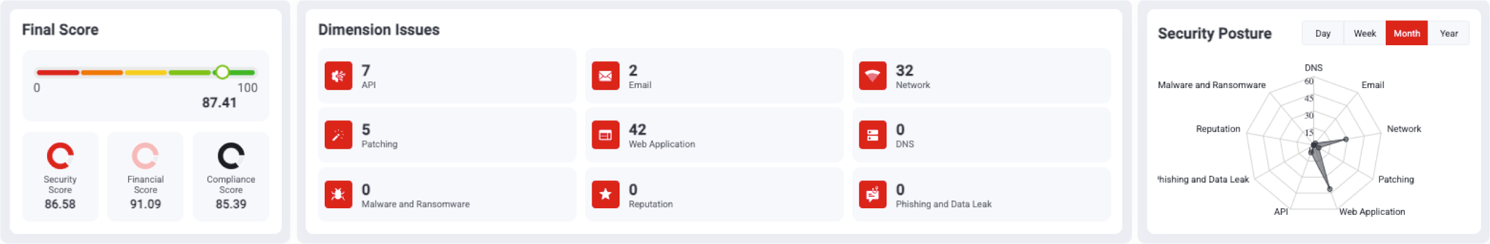Click the Email envelope icon
Image resolution: width=1490 pixels, height=244 pixels.
[606, 76]
